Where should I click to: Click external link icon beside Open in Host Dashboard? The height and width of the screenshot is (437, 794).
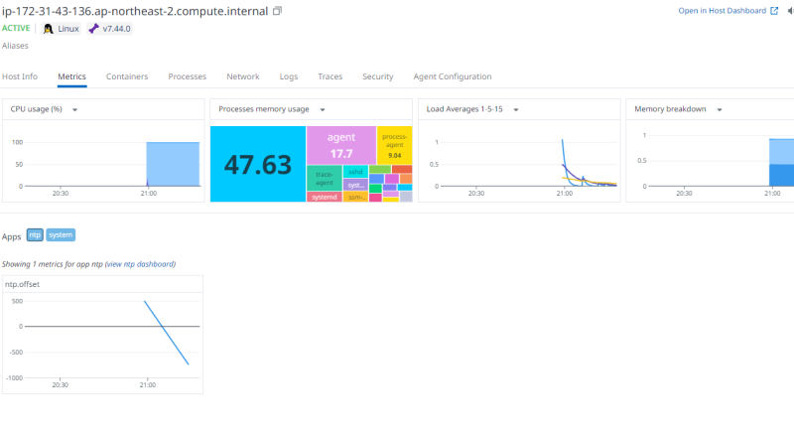pos(774,11)
